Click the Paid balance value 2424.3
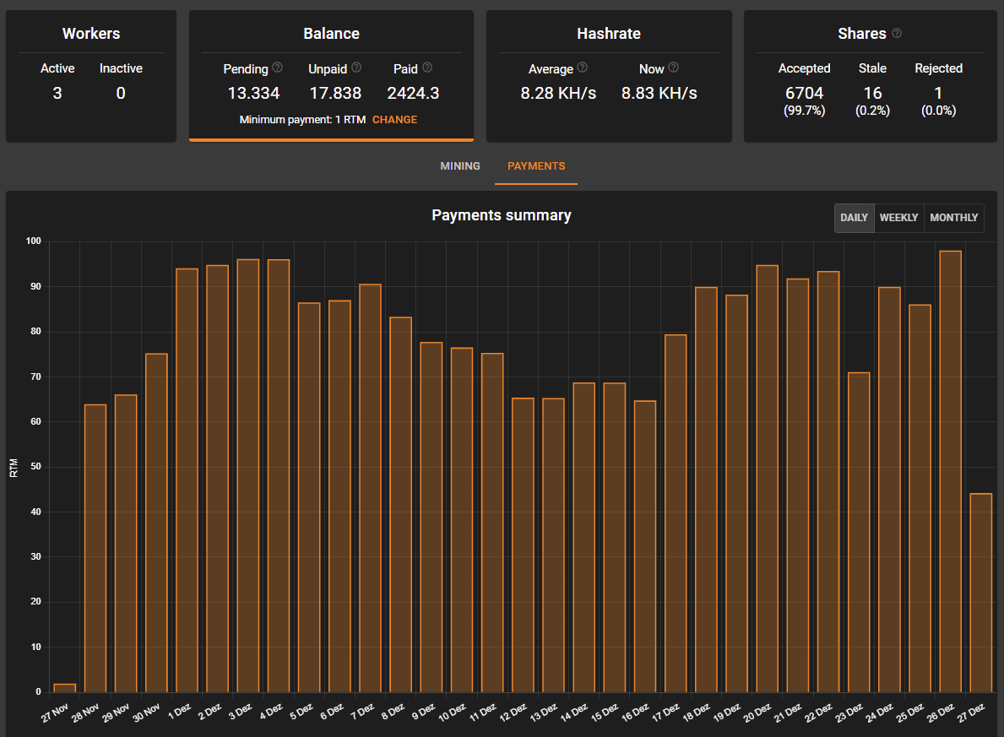Screen dimensions: 1004x737 click(413, 94)
